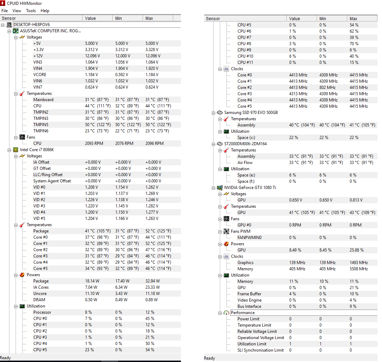Click the left Sensor column header
This screenshot has width=382, height=362.
41,18
